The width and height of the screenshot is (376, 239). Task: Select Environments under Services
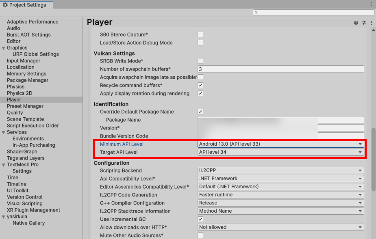point(28,138)
